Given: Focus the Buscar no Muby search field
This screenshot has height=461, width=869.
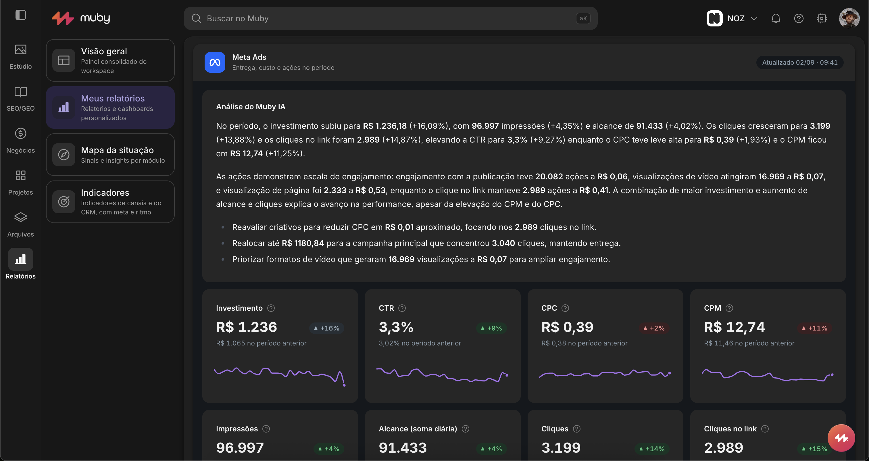Looking at the screenshot, I should (x=391, y=18).
